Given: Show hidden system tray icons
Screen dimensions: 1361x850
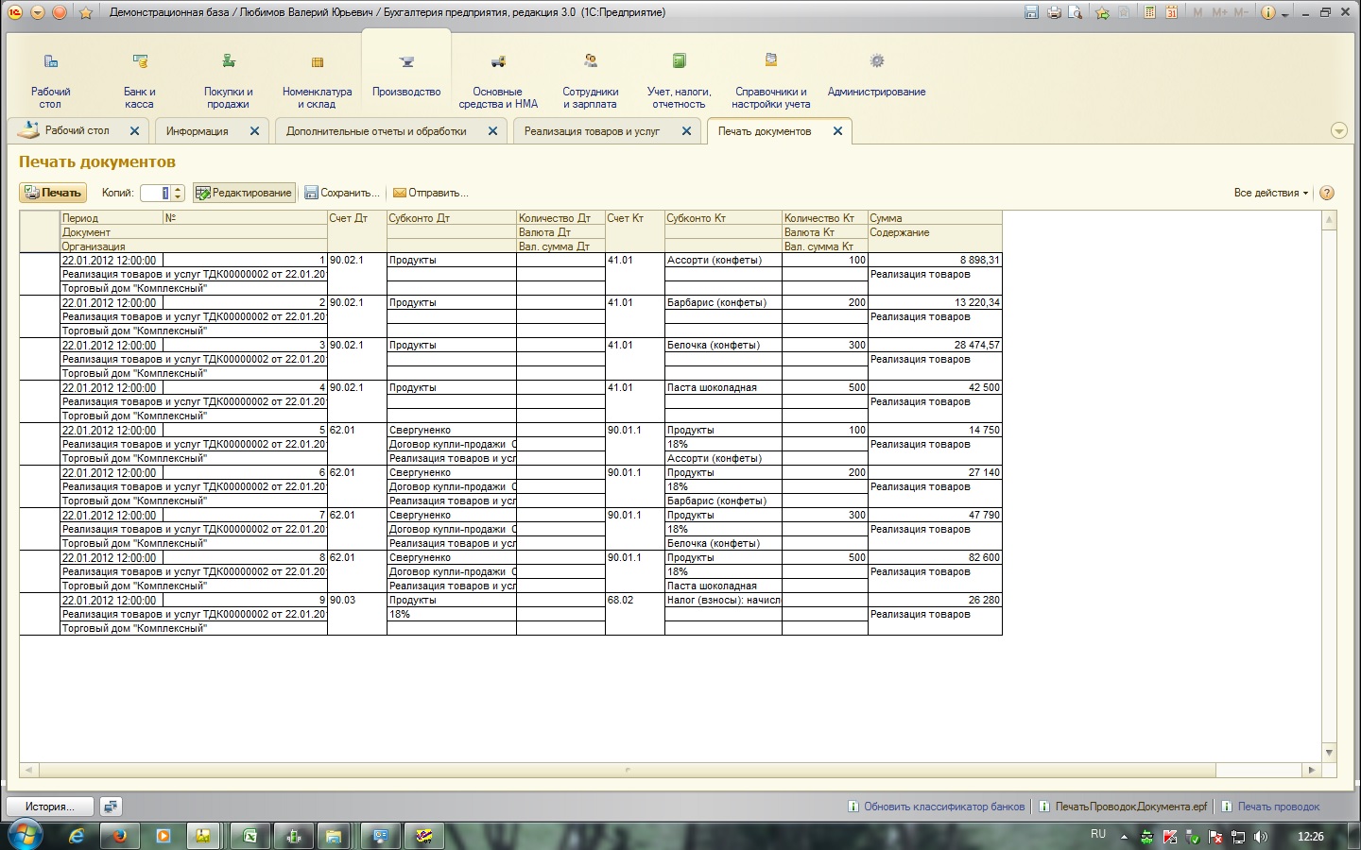Looking at the screenshot, I should click(x=1124, y=837).
